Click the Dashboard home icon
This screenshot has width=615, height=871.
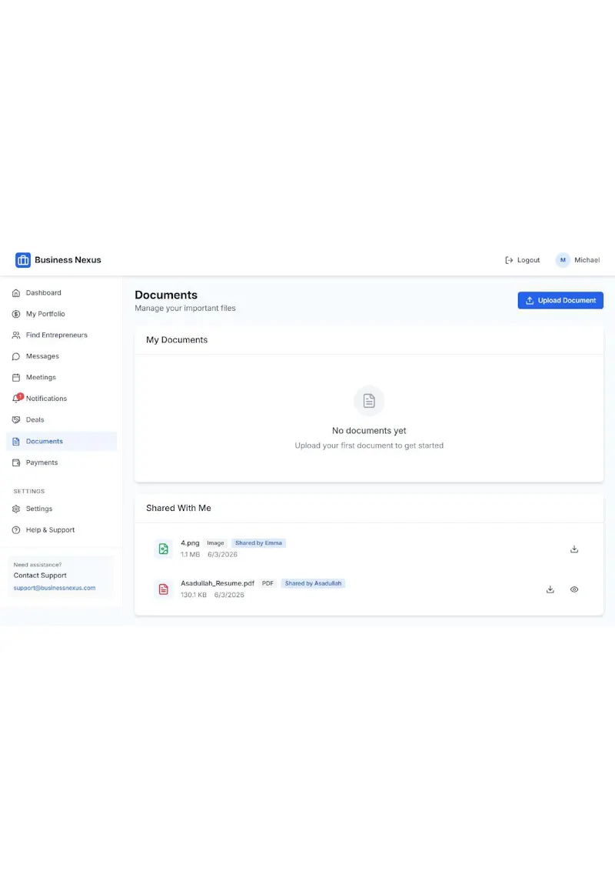coord(16,292)
